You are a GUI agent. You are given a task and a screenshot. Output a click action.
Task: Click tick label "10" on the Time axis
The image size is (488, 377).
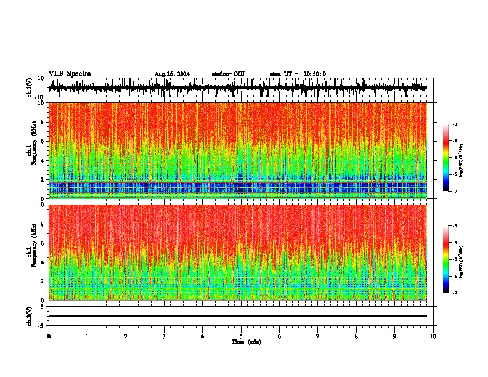pyautogui.click(x=433, y=336)
